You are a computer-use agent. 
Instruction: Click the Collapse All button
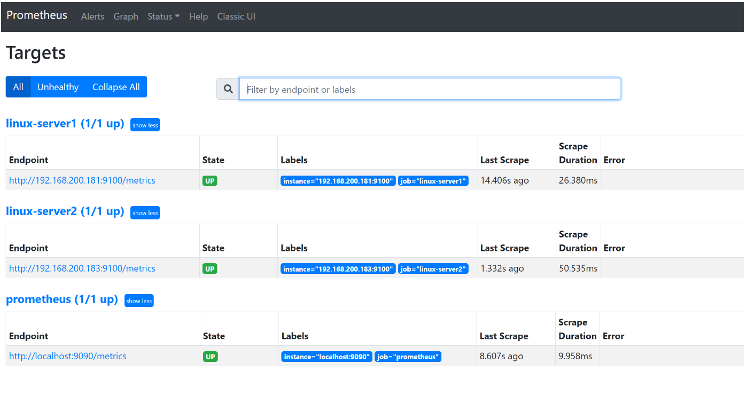pyautogui.click(x=116, y=87)
